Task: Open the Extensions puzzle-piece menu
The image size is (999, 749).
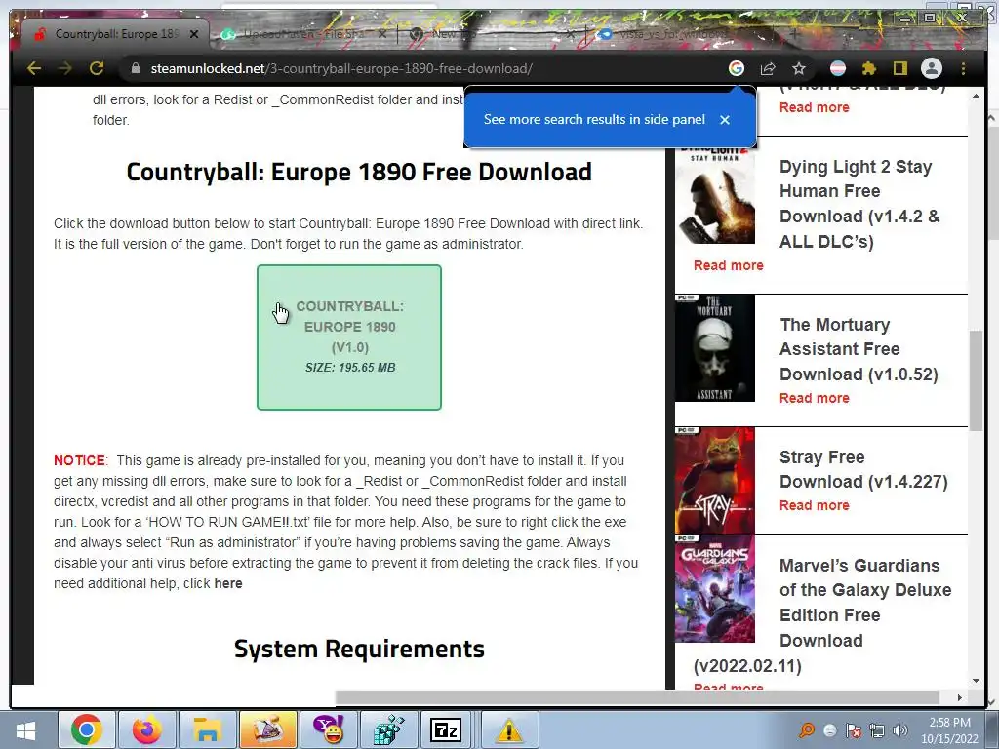Action: pos(869,68)
